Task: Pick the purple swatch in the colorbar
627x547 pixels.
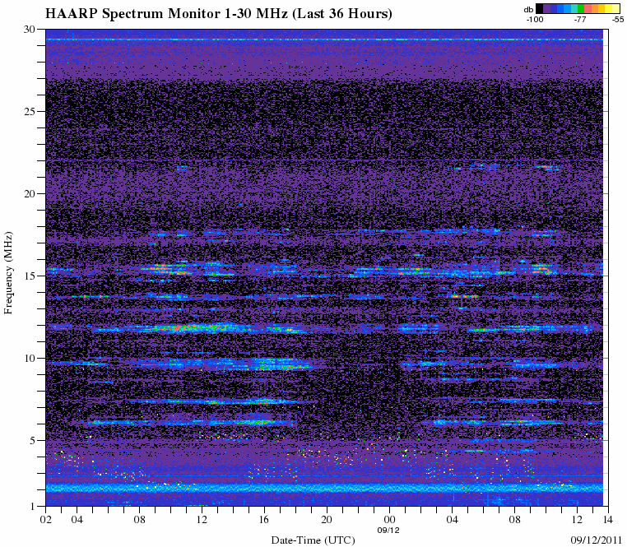Action: (546, 8)
